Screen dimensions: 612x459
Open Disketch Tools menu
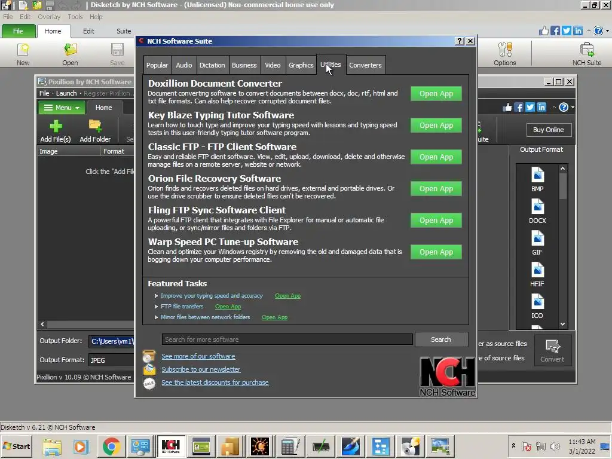tap(75, 17)
